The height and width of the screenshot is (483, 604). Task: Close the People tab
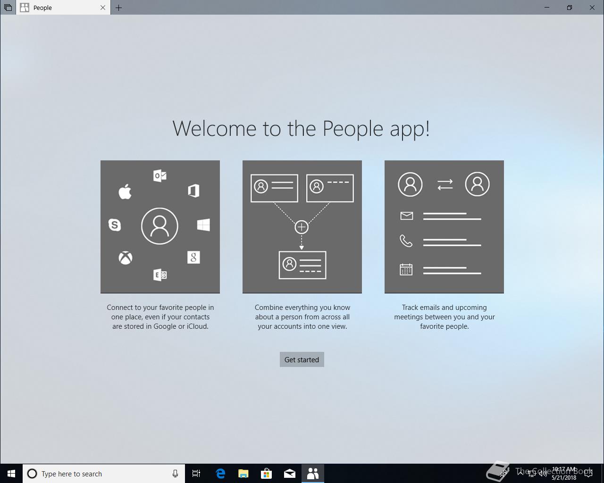pyautogui.click(x=103, y=8)
